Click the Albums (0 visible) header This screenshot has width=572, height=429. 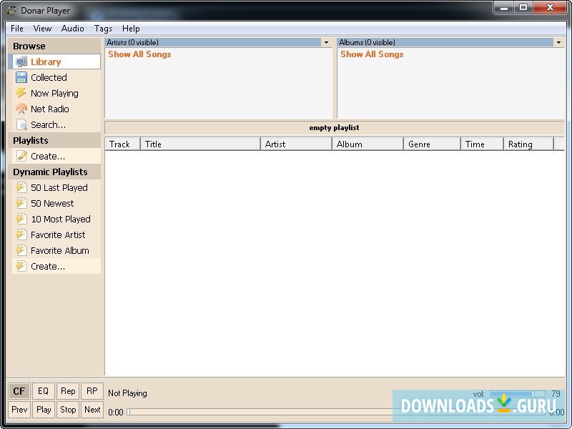(445, 42)
